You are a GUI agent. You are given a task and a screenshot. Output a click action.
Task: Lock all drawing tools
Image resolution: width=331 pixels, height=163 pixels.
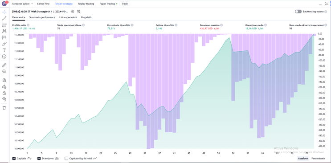4,93
